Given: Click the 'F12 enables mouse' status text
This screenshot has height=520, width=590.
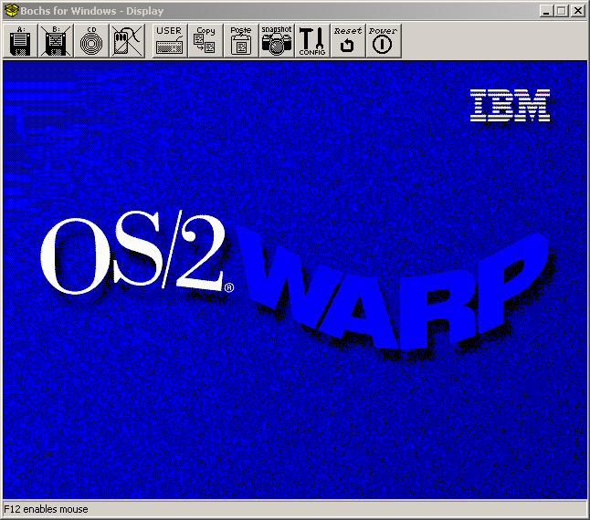Looking at the screenshot, I should pyautogui.click(x=46, y=509).
